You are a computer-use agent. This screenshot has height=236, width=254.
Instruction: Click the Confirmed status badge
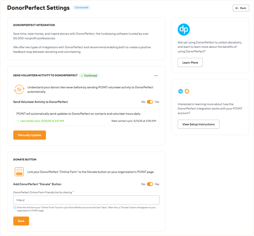(x=89, y=76)
